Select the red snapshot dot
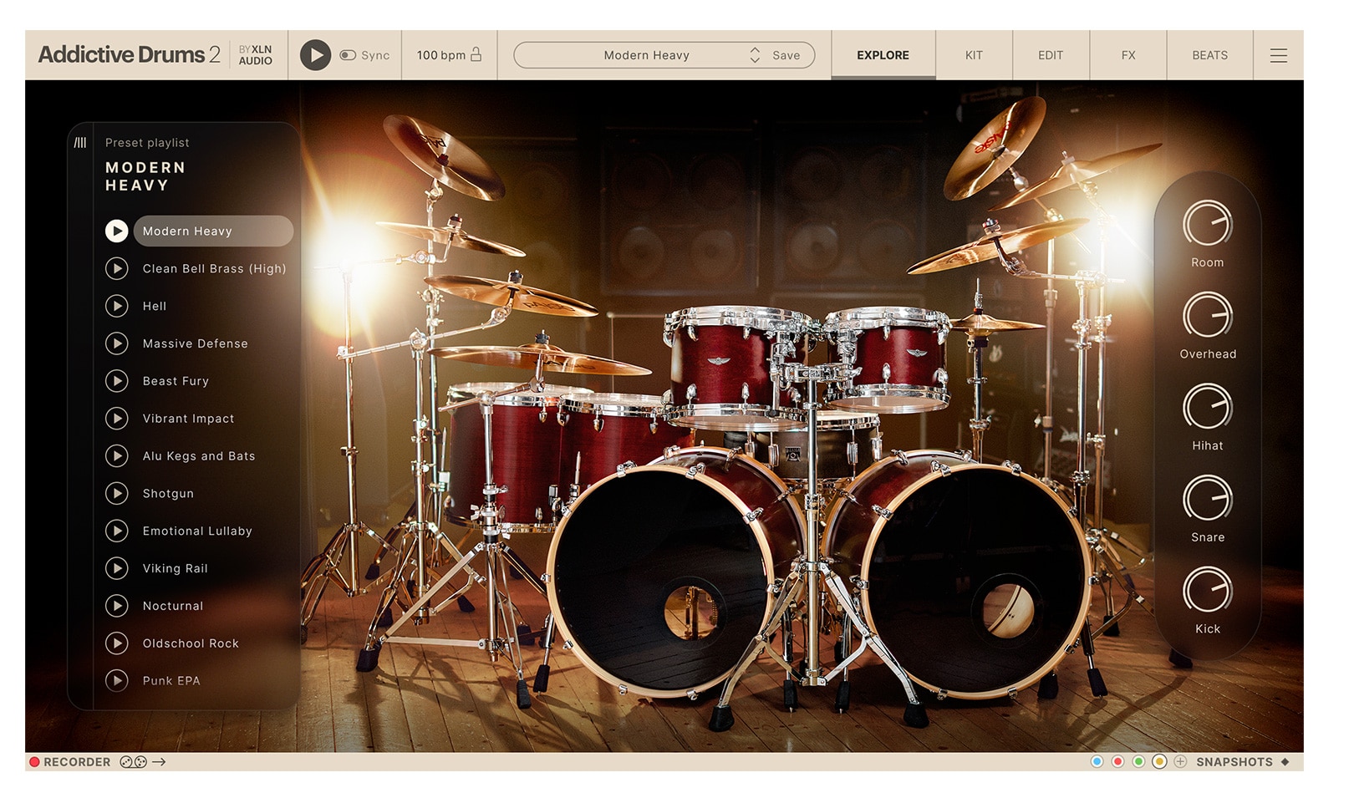 click(1117, 761)
